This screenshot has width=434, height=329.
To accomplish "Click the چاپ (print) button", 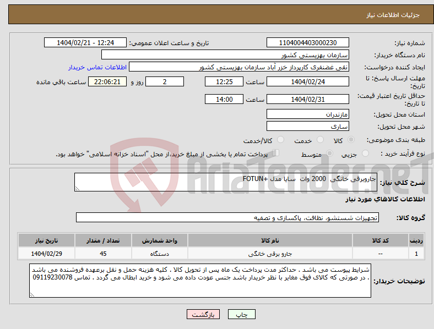I will tap(241, 314).
